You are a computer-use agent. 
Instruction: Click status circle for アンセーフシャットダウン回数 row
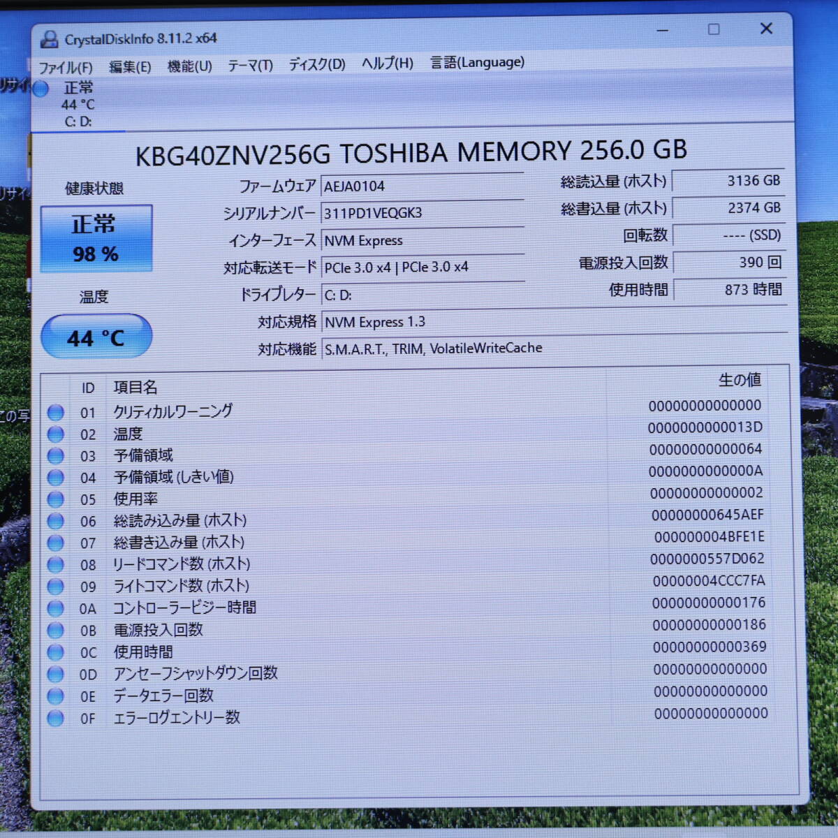56,675
